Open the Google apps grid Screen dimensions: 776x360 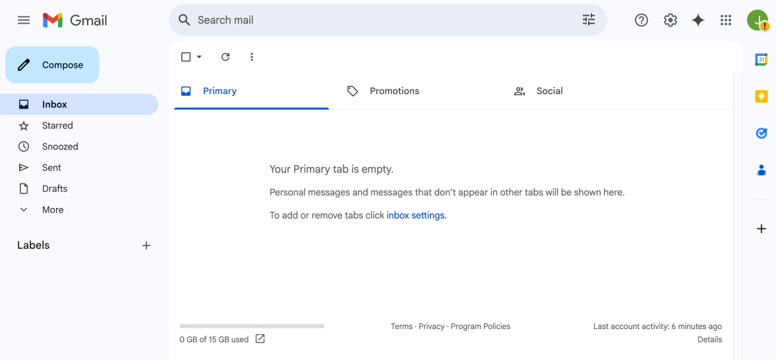(726, 20)
